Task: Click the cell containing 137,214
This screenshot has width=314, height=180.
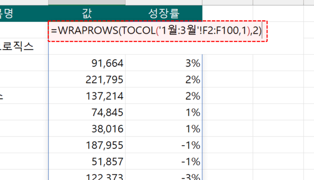Action: [x=87, y=96]
